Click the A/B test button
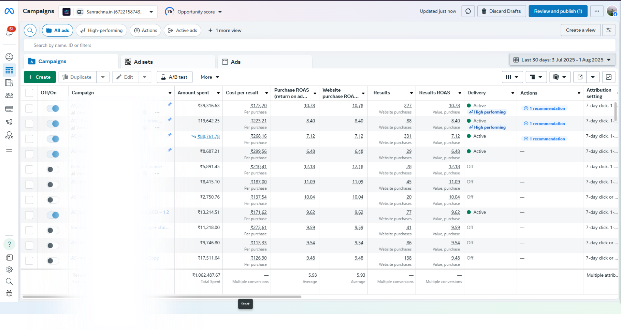This screenshot has height=334, width=621. [x=175, y=77]
